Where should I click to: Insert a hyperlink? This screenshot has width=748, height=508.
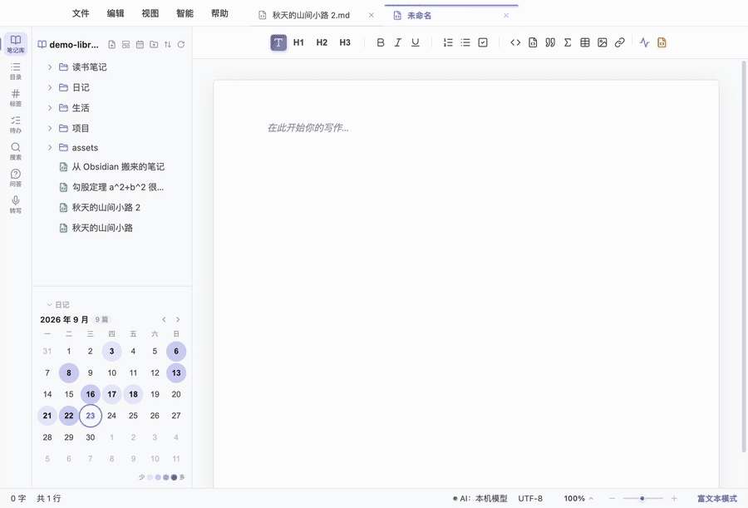620,42
